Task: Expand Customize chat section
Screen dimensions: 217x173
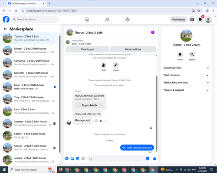Action: pos(186,68)
